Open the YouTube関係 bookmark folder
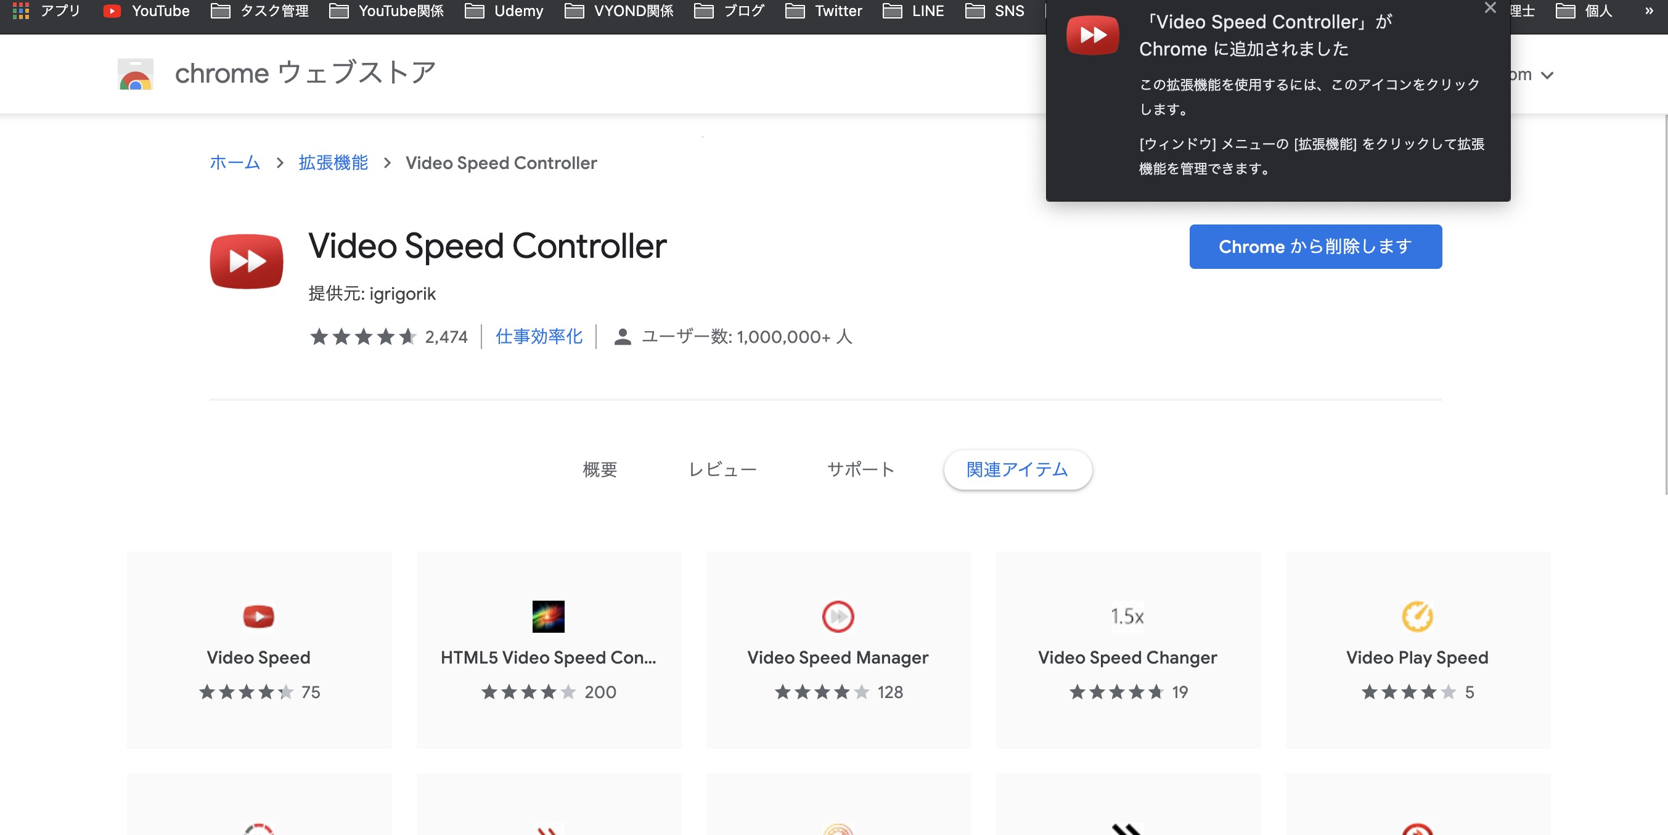The height and width of the screenshot is (835, 1668). [x=386, y=11]
